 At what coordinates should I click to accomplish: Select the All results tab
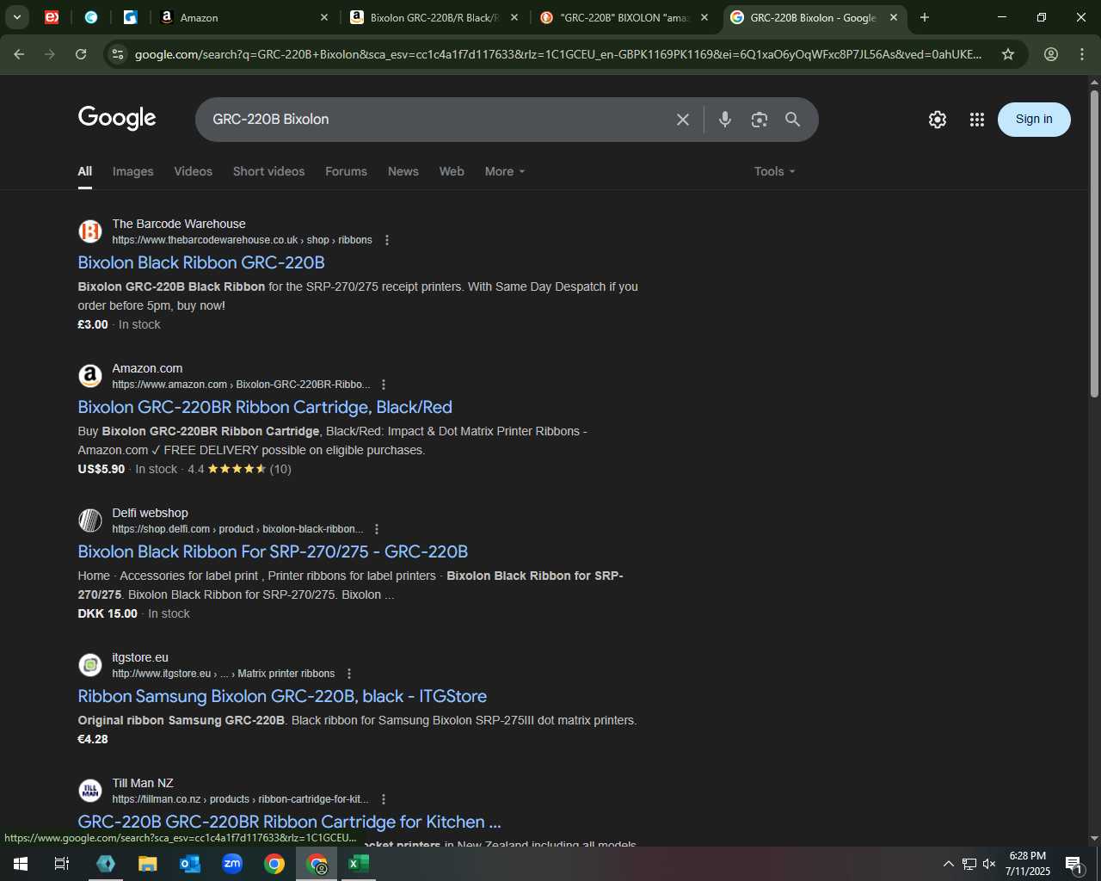[x=85, y=171]
